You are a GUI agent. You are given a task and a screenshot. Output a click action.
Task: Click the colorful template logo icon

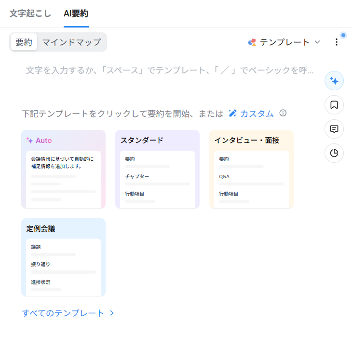tap(252, 42)
